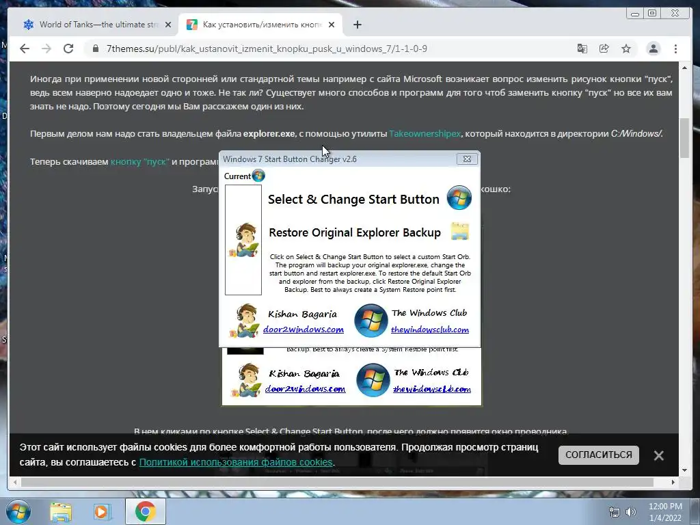Click Kishan Bagaria avatar in page screenshot below
Screen dimensions: 700x525
pyautogui.click(x=246, y=380)
